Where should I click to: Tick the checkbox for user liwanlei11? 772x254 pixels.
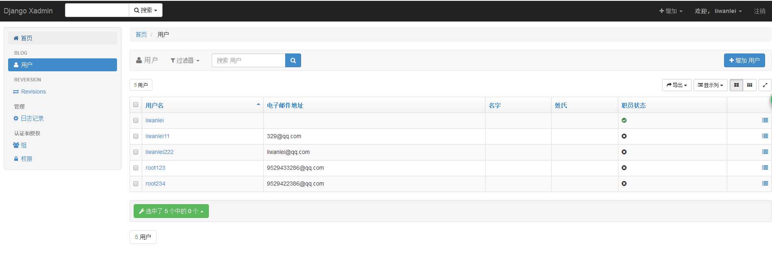(136, 136)
